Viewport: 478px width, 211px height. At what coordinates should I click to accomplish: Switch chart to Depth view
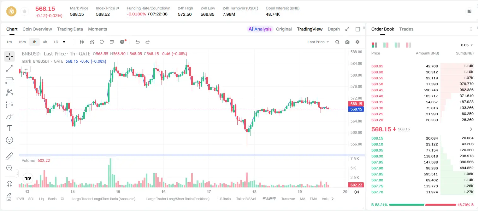pyautogui.click(x=333, y=29)
